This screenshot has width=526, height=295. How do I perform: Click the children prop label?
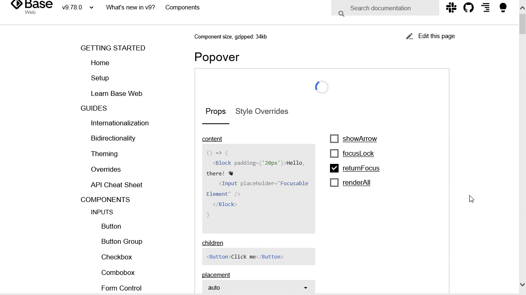[x=212, y=243]
